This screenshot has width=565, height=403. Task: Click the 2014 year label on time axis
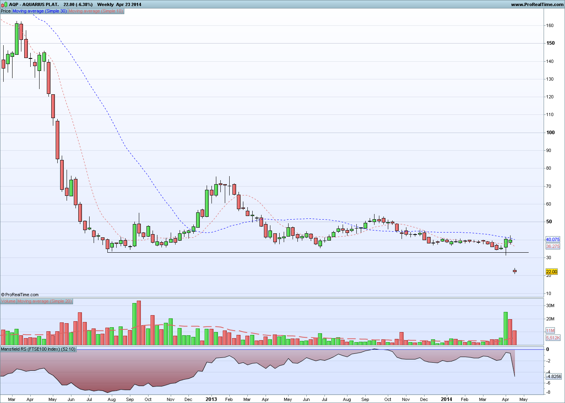pyautogui.click(x=446, y=399)
